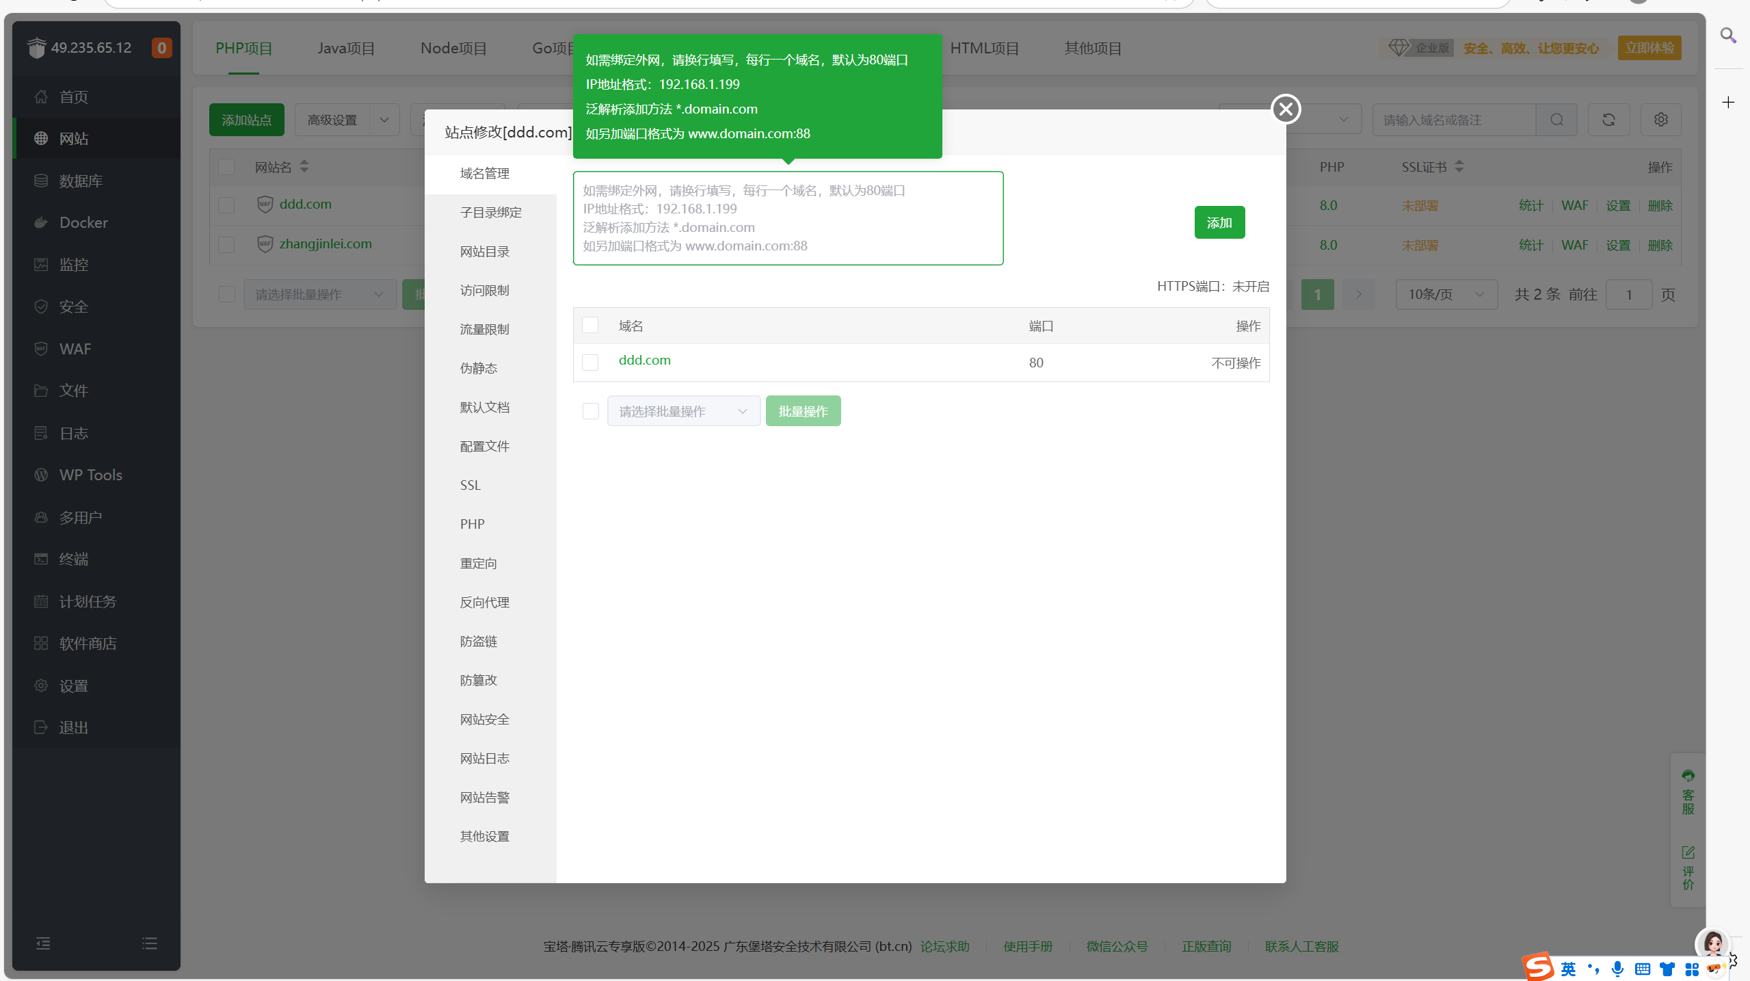Open list settings gear icon
This screenshot has width=1750, height=981.
pos(1660,120)
